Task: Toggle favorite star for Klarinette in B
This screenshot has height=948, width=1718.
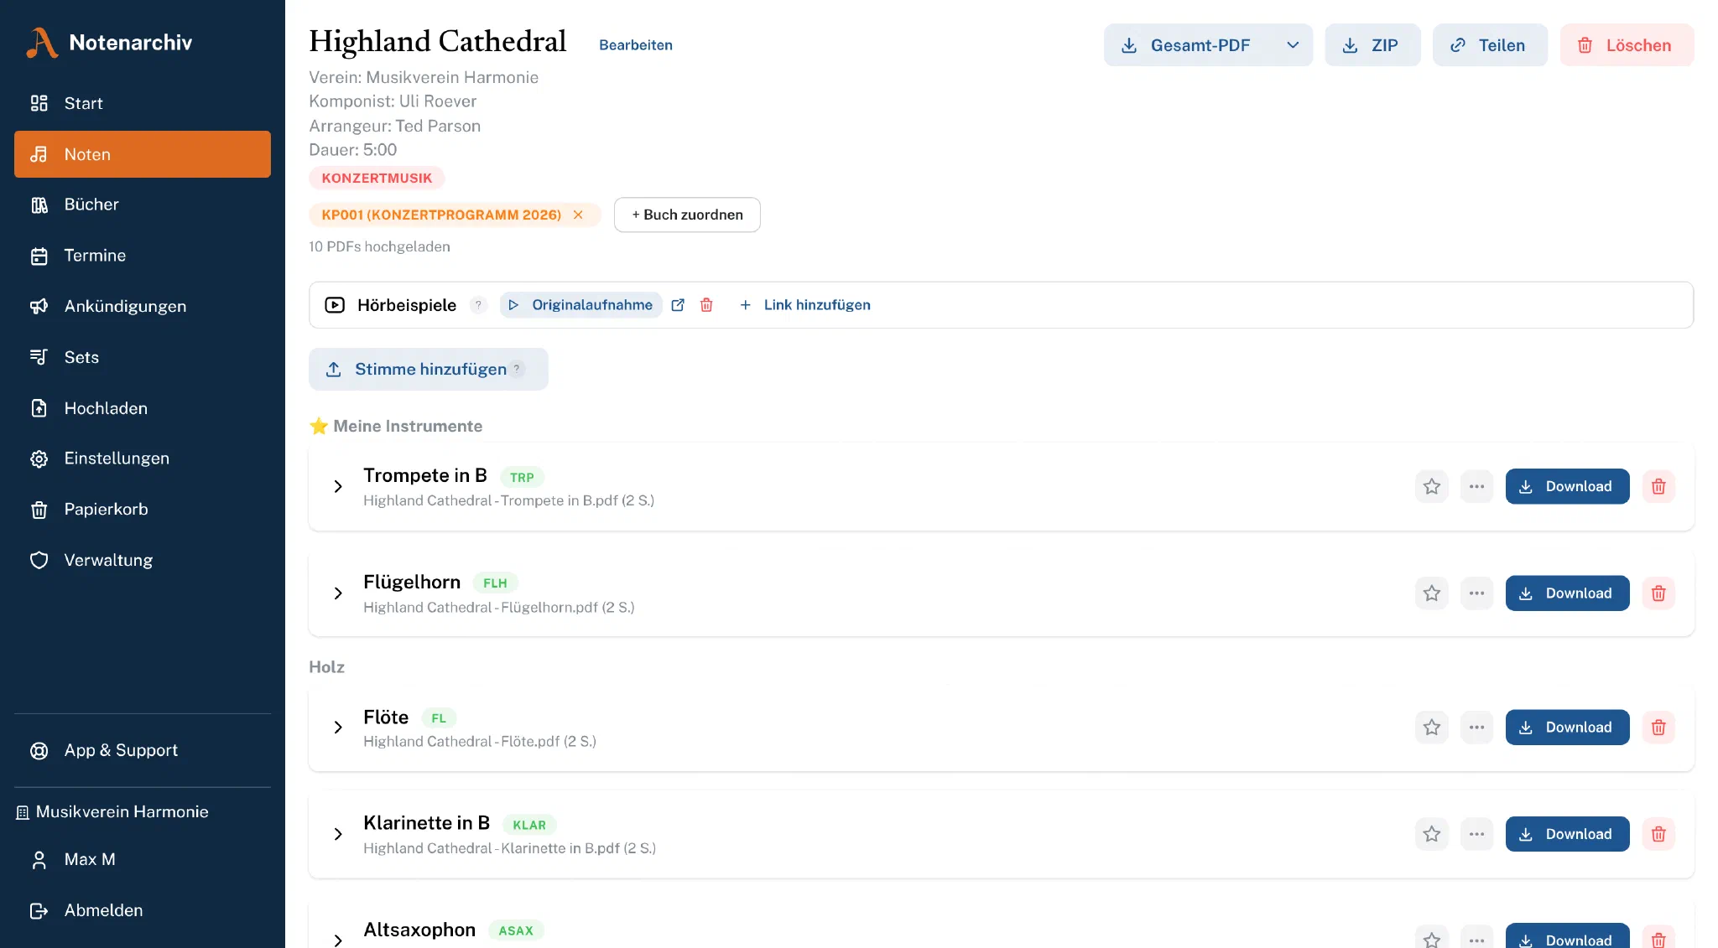Action: (1432, 834)
